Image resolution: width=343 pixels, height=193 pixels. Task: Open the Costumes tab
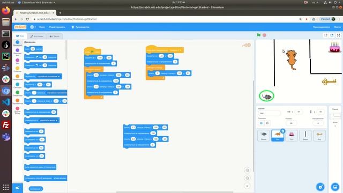(x=37, y=36)
